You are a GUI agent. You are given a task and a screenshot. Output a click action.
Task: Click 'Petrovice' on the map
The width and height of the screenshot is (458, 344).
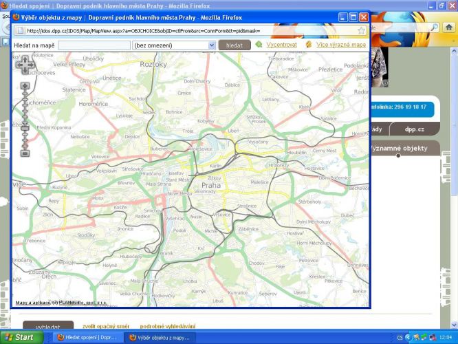pyautogui.click(x=309, y=260)
